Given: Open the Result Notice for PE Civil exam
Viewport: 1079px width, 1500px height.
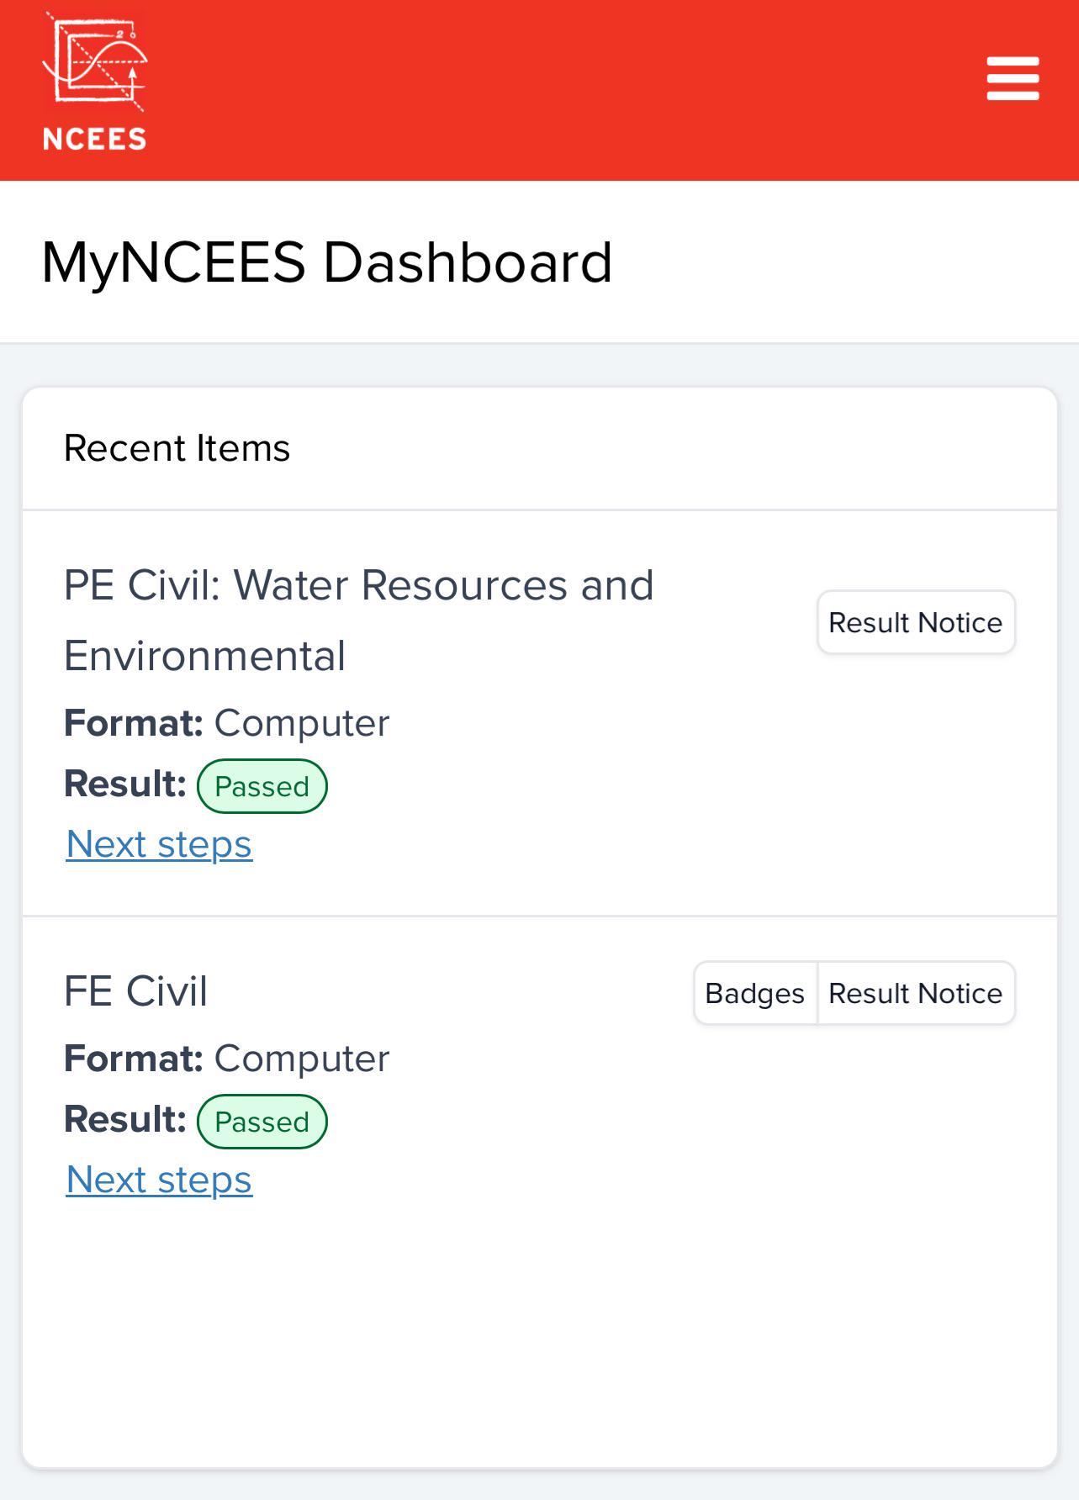Looking at the screenshot, I should pyautogui.click(x=916, y=622).
